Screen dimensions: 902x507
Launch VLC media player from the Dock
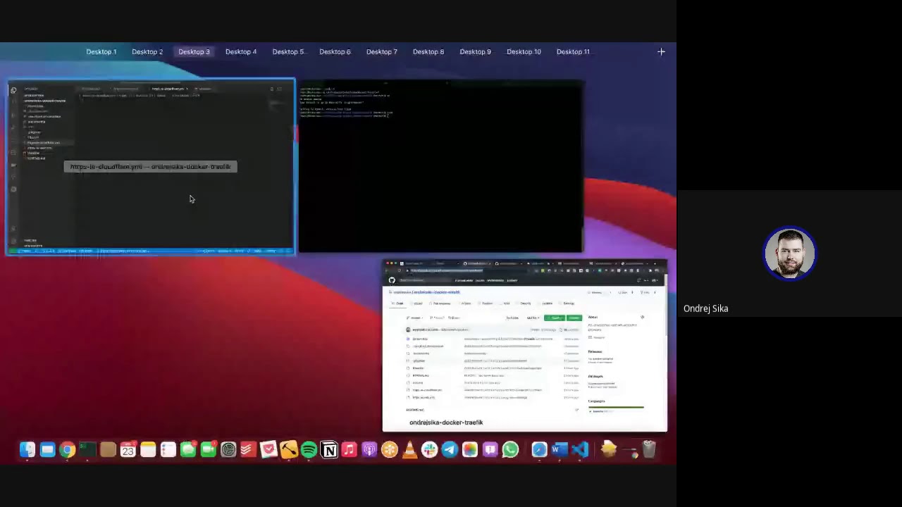click(x=409, y=449)
